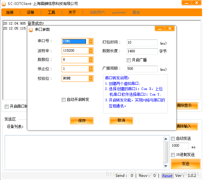The height and width of the screenshot is (180, 203).
Task: Open the 工具 menu
Action: (x=51, y=12)
